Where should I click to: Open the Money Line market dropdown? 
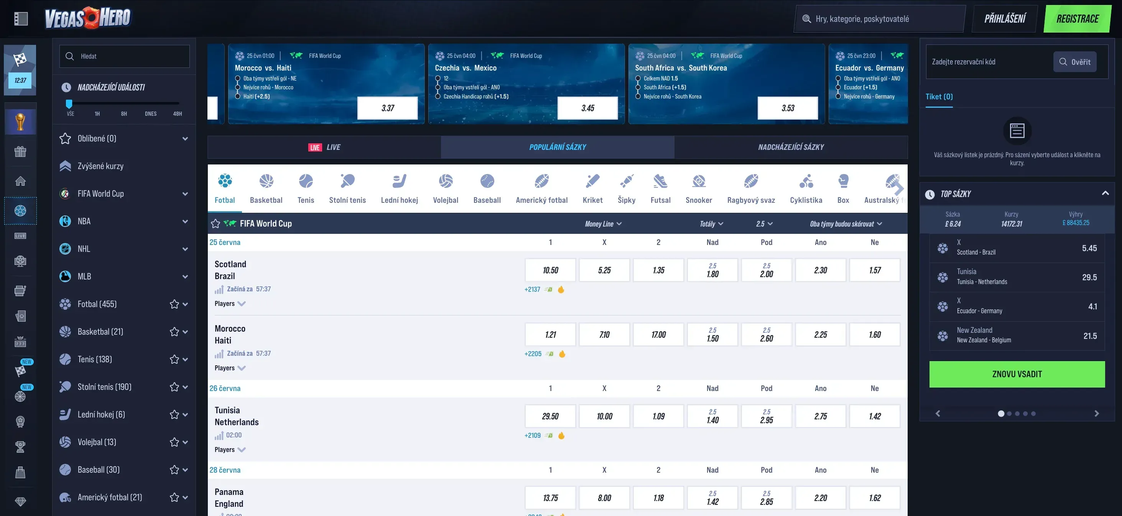(603, 224)
